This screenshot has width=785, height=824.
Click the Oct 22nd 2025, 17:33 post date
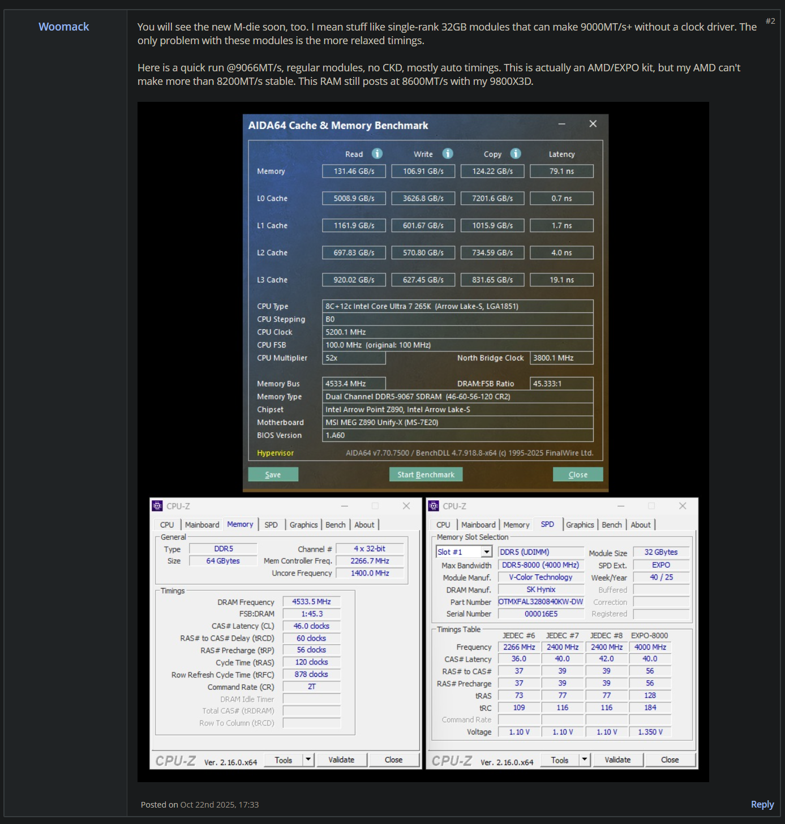[220, 804]
